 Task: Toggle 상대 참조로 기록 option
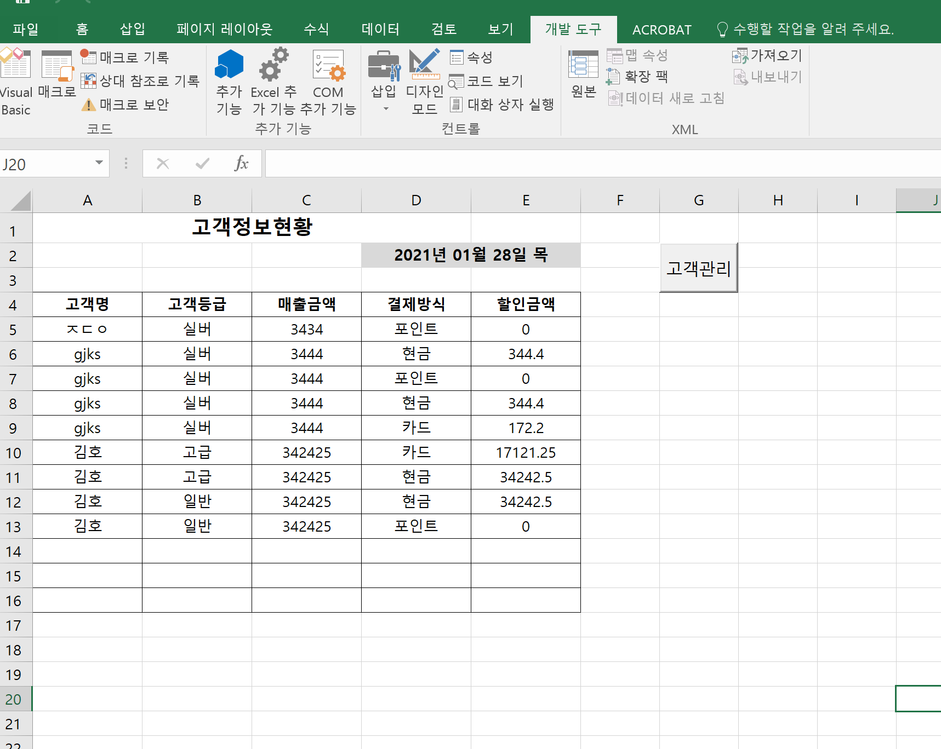pyautogui.click(x=140, y=81)
